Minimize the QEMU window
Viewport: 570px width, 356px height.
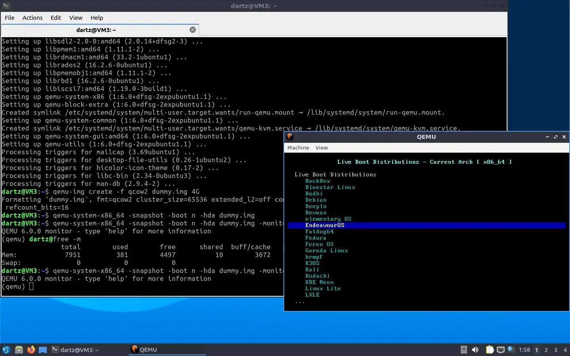coord(547,137)
